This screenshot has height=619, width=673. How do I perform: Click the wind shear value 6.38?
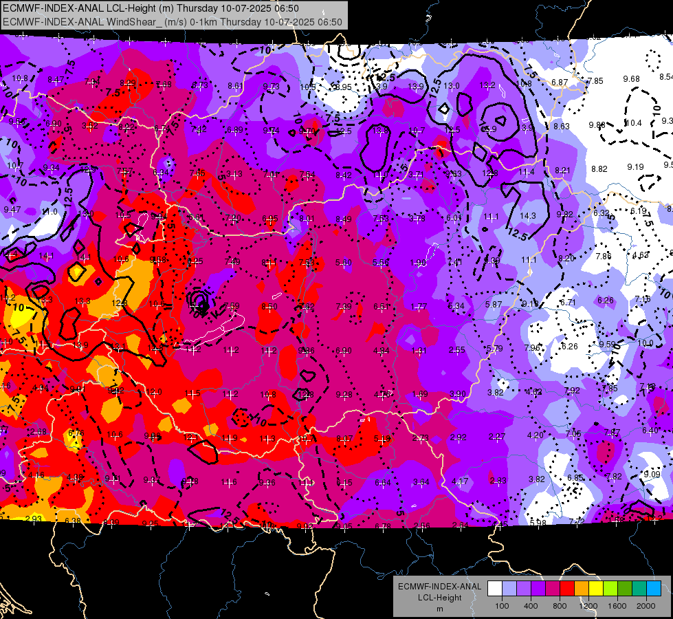click(x=73, y=521)
